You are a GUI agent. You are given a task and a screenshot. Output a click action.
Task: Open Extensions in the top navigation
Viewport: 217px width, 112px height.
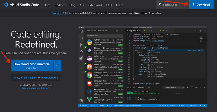(x=95, y=5)
